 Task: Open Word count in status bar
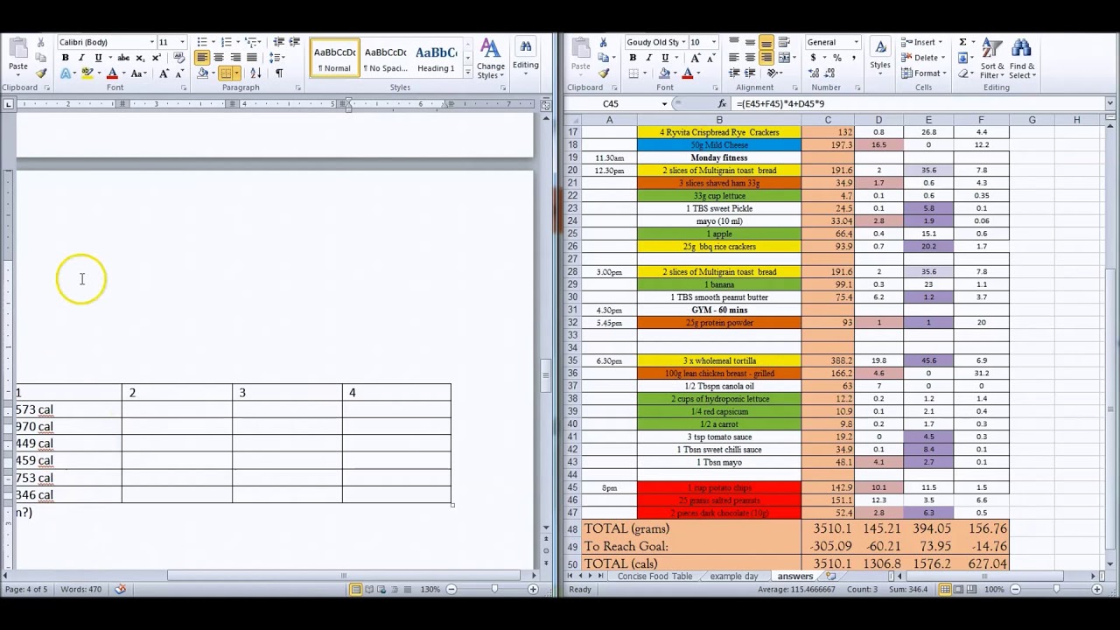pos(80,590)
